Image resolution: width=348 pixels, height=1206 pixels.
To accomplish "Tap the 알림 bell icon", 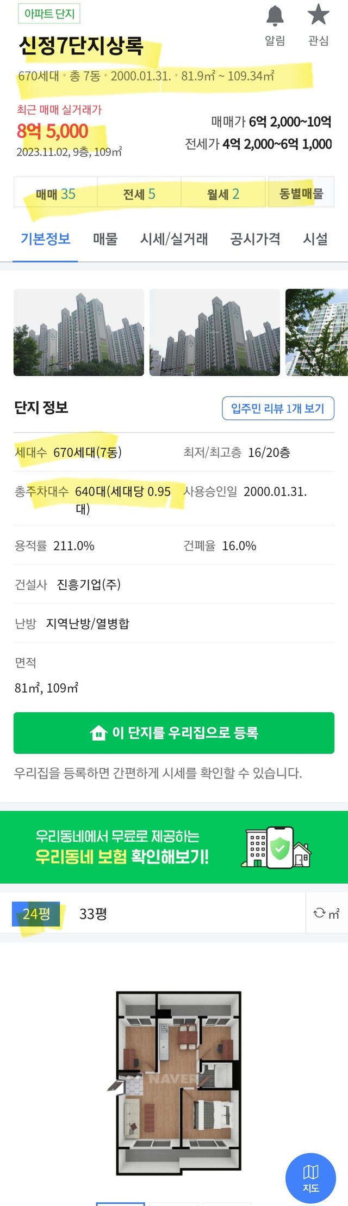I will [x=275, y=16].
